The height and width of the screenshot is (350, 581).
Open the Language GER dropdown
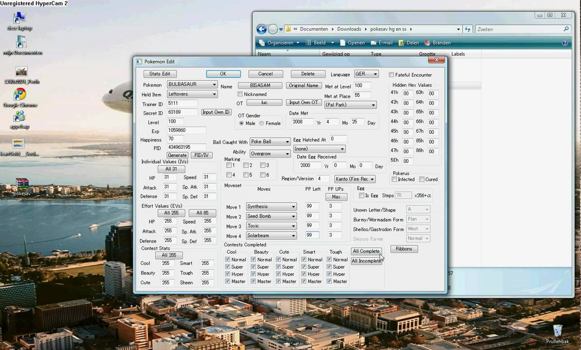(x=366, y=73)
